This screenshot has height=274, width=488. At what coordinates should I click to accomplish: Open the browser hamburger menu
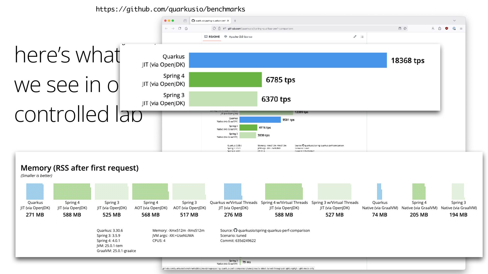tap(461, 28)
